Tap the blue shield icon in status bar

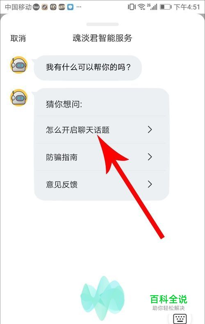(x=70, y=7)
